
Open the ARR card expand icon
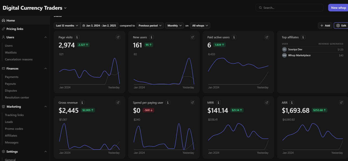coord(341,103)
